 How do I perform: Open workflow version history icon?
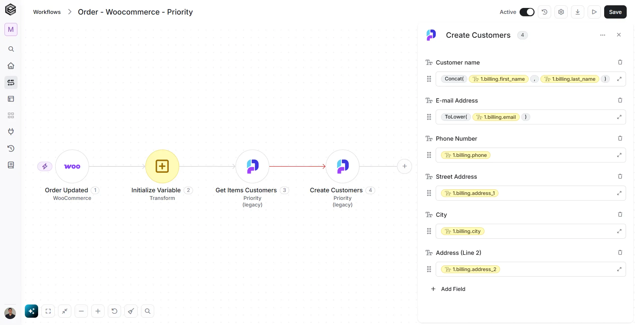pyautogui.click(x=544, y=12)
